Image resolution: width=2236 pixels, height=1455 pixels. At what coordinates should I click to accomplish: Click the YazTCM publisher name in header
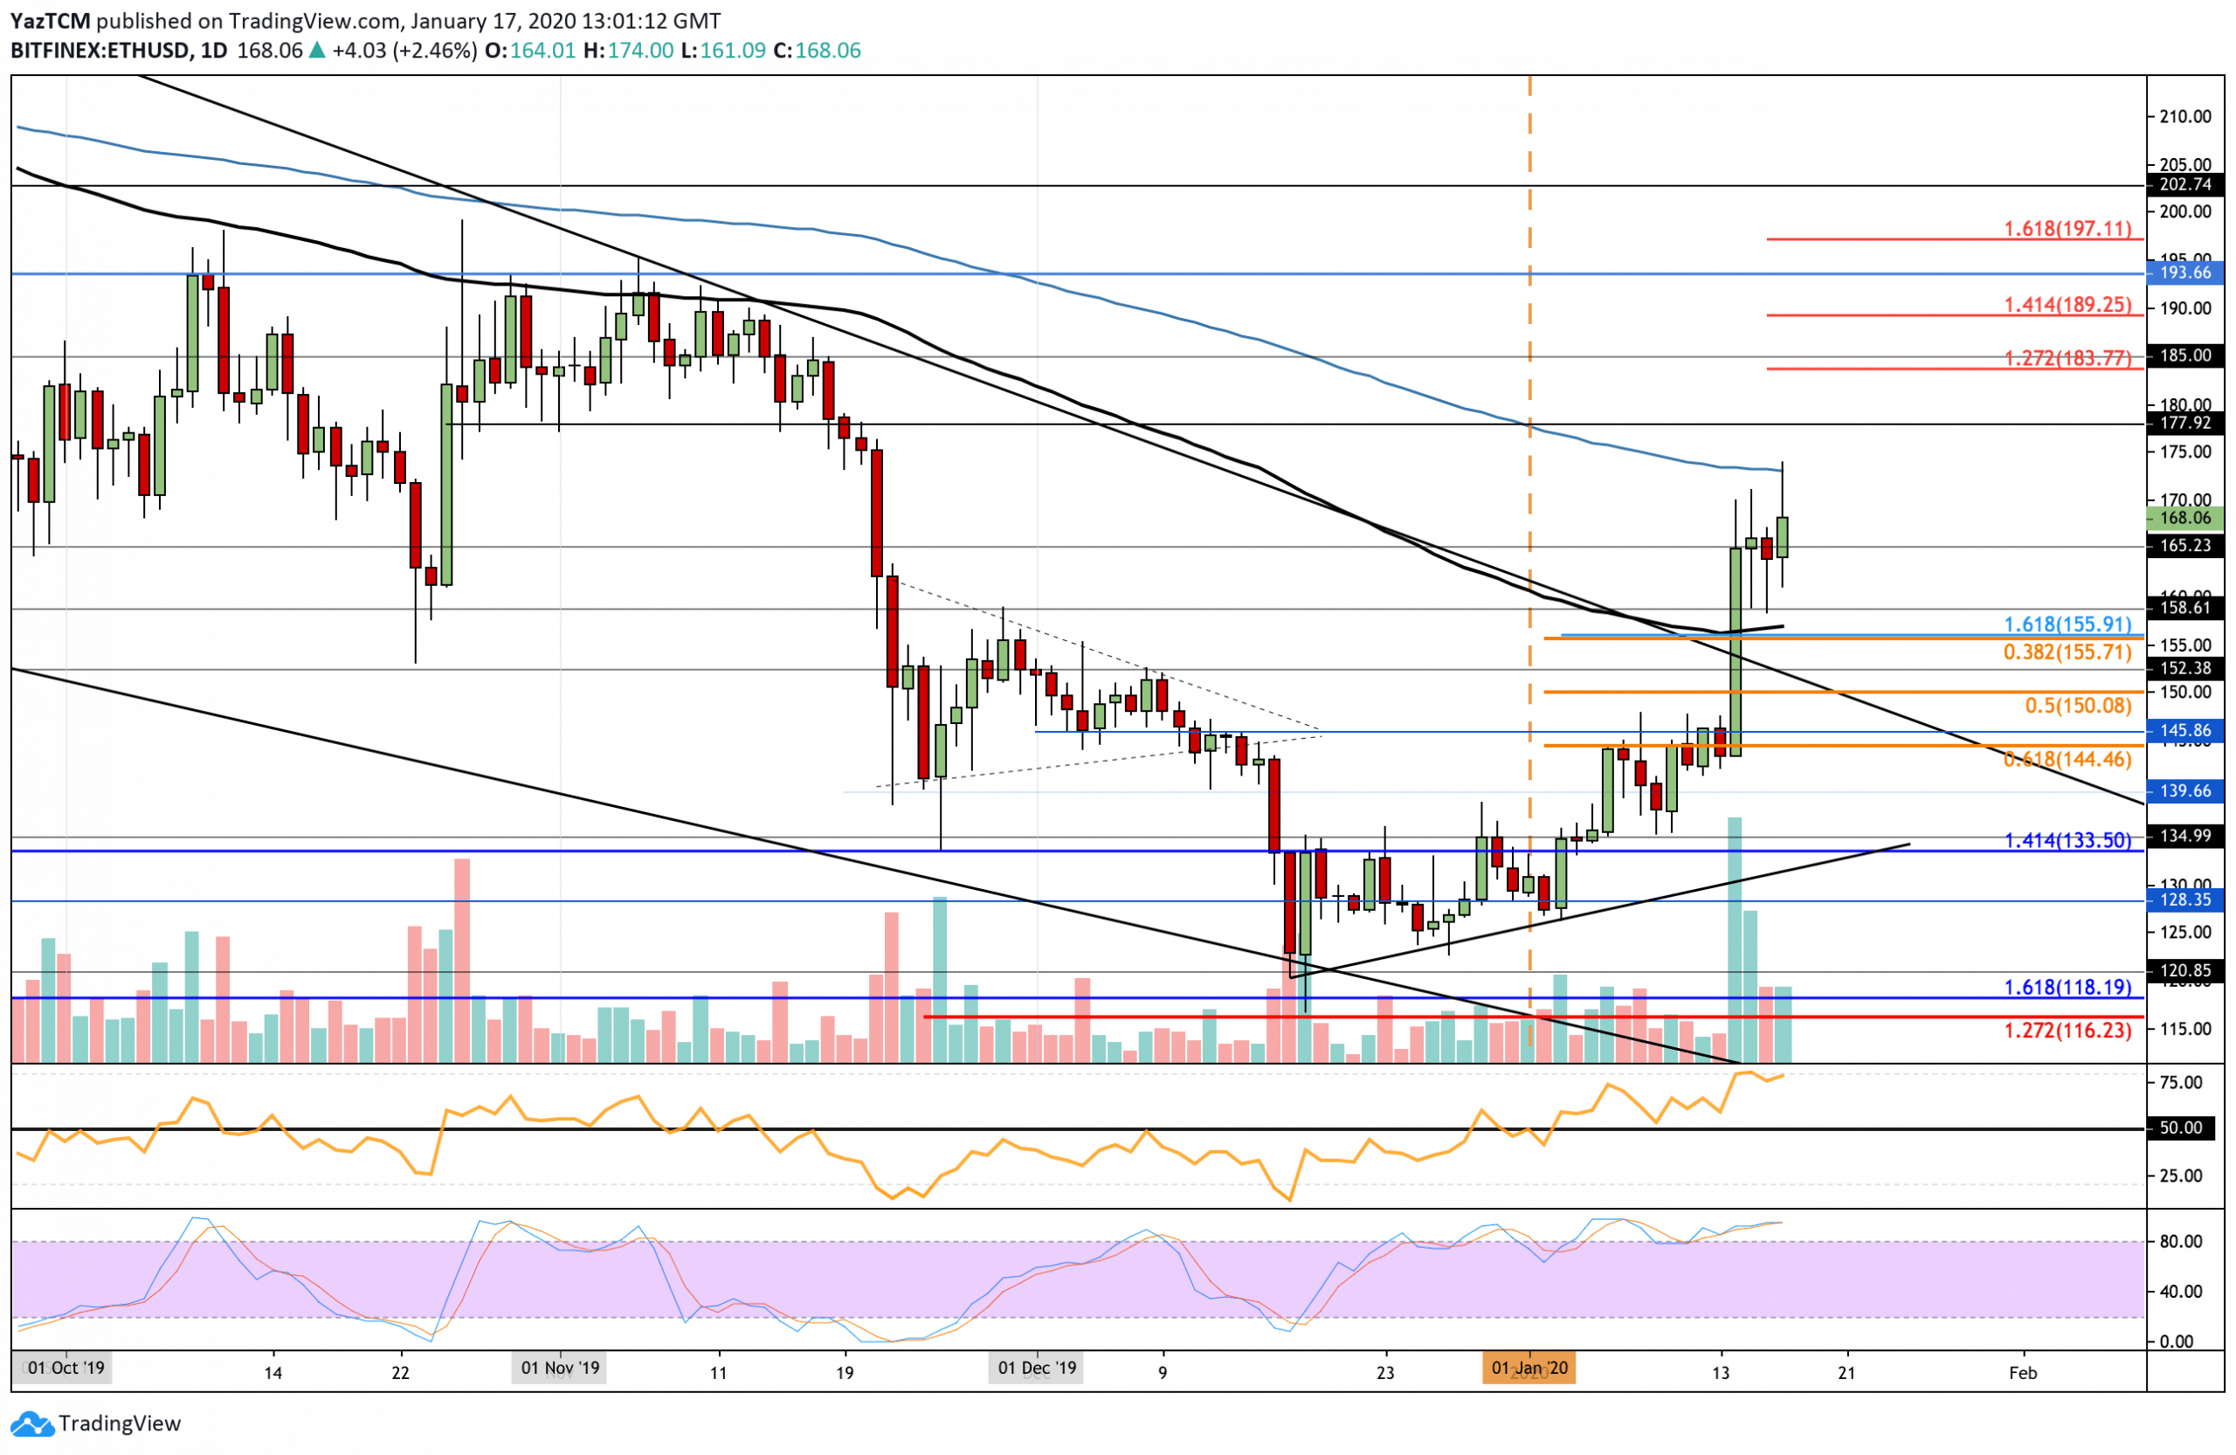(51, 21)
